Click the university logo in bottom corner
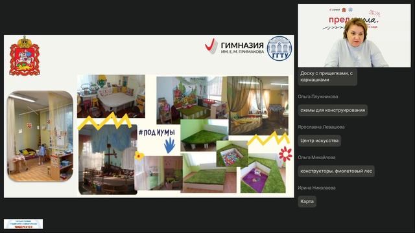Viewport: 415px width, 233px height. click(23, 224)
